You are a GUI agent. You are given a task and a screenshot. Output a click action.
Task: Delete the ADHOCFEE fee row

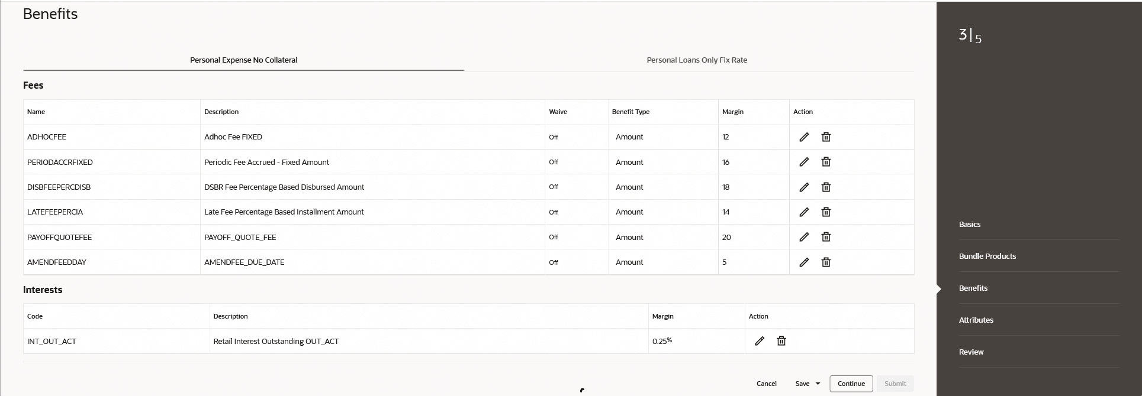point(826,137)
